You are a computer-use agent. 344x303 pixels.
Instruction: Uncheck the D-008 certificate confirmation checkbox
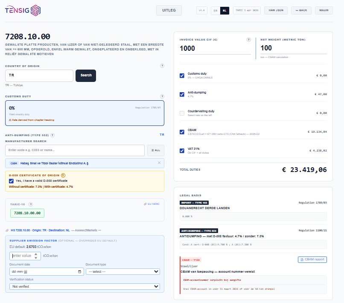point(12,181)
